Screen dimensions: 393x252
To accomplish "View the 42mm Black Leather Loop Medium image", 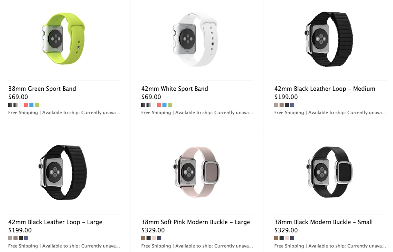I will pyautogui.click(x=329, y=40).
